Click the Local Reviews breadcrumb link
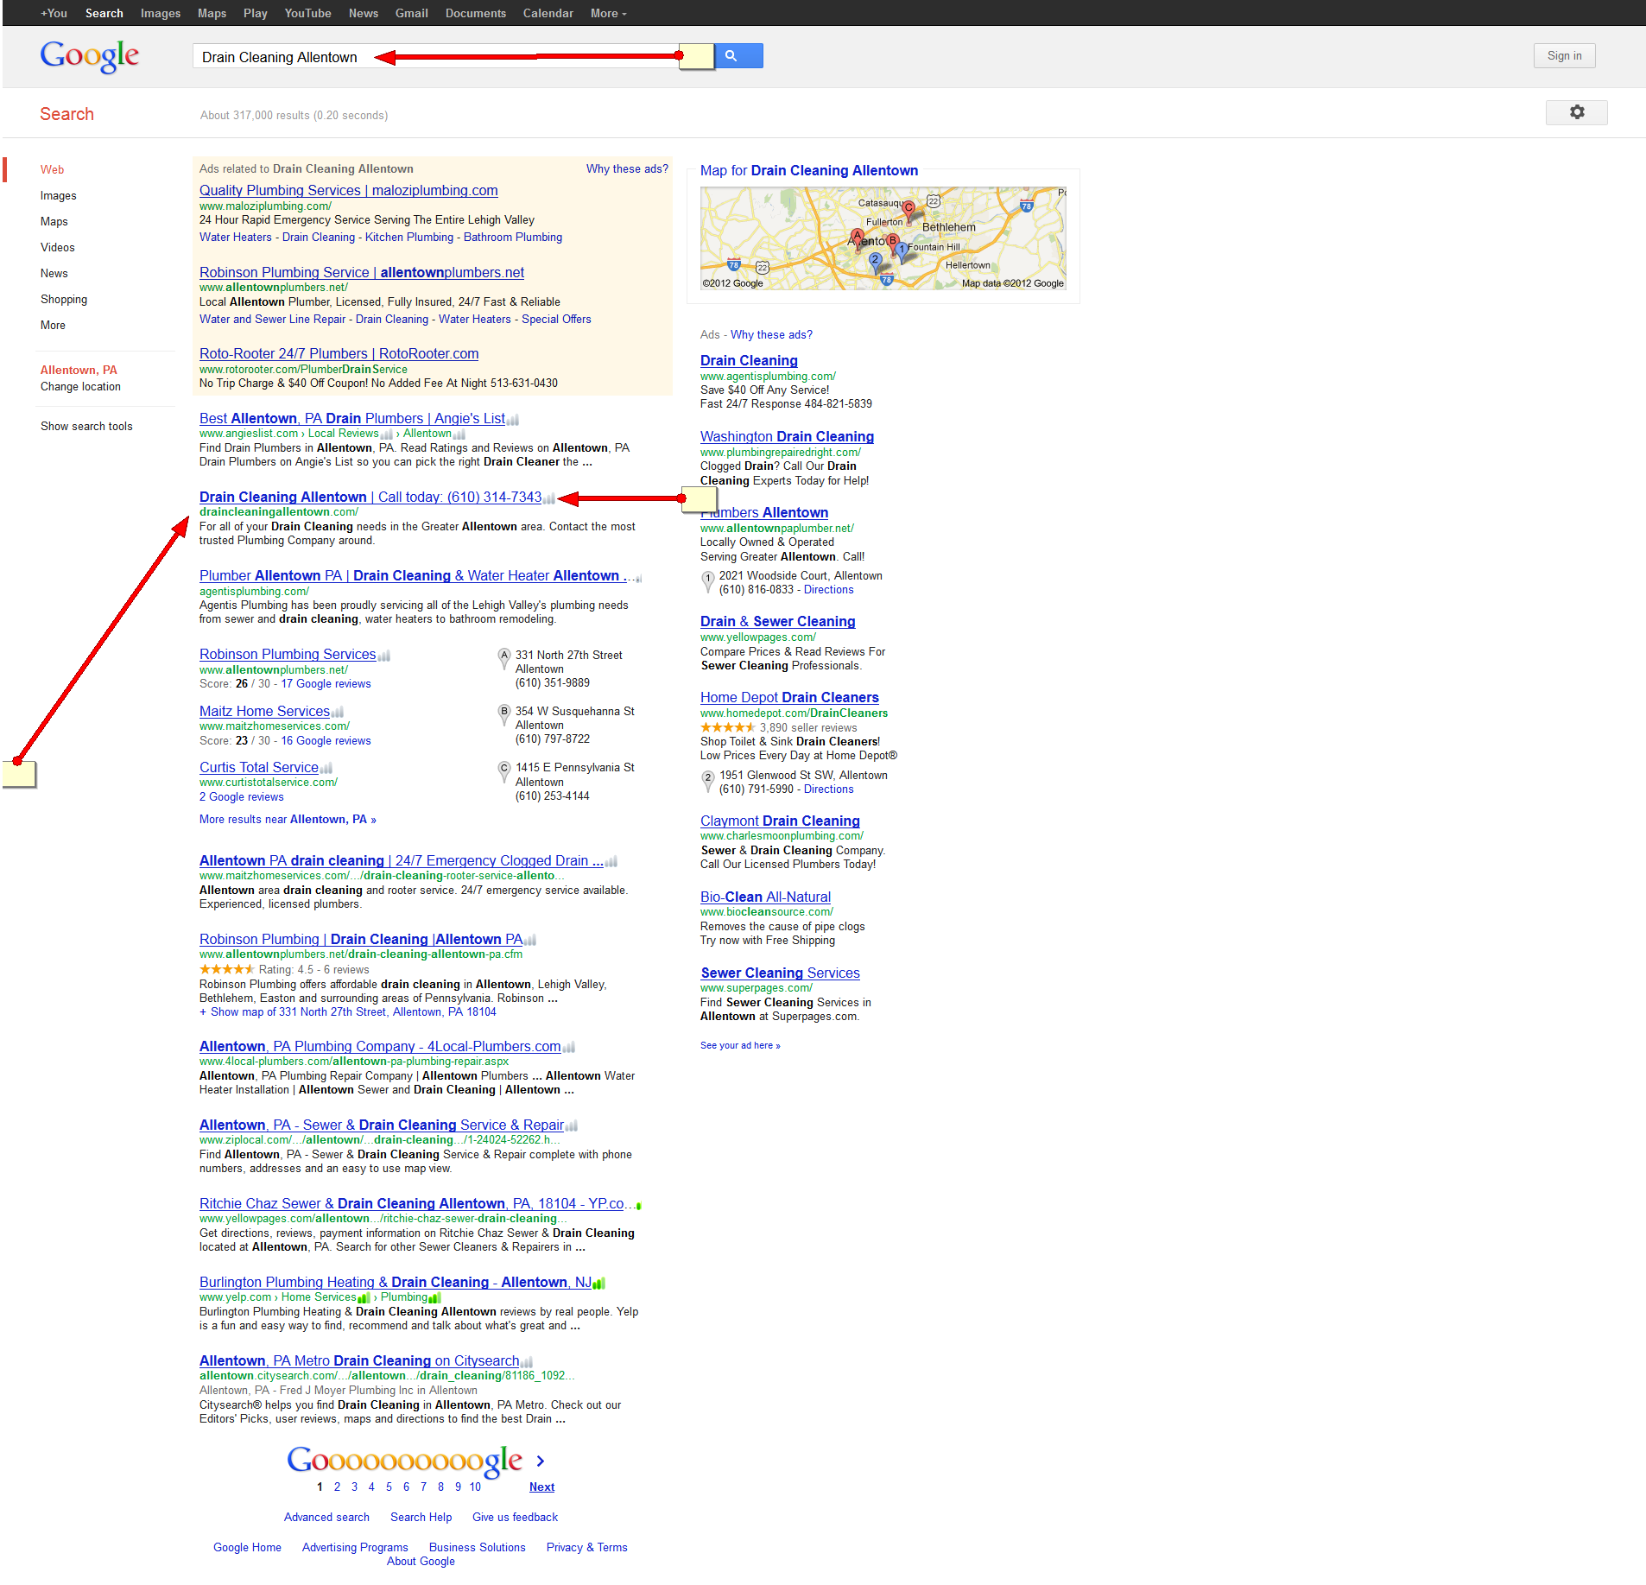The width and height of the screenshot is (1646, 1585). (x=344, y=434)
